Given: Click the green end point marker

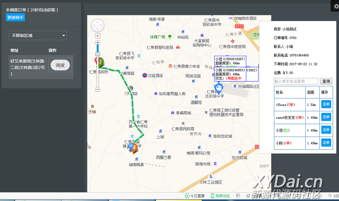Looking at the screenshot, I should tap(101, 62).
